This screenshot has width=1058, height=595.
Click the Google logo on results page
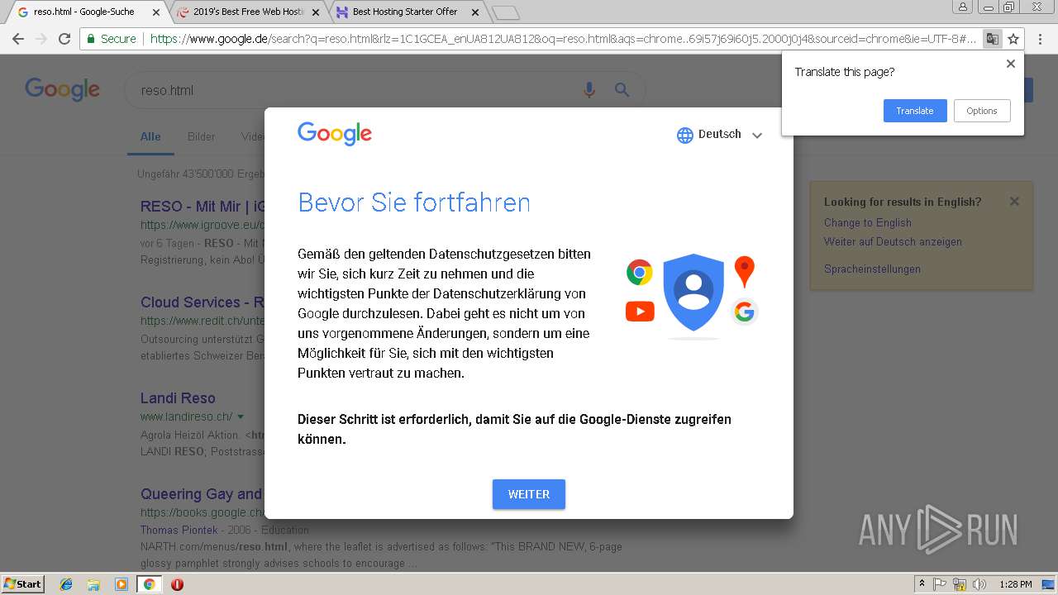coord(62,89)
